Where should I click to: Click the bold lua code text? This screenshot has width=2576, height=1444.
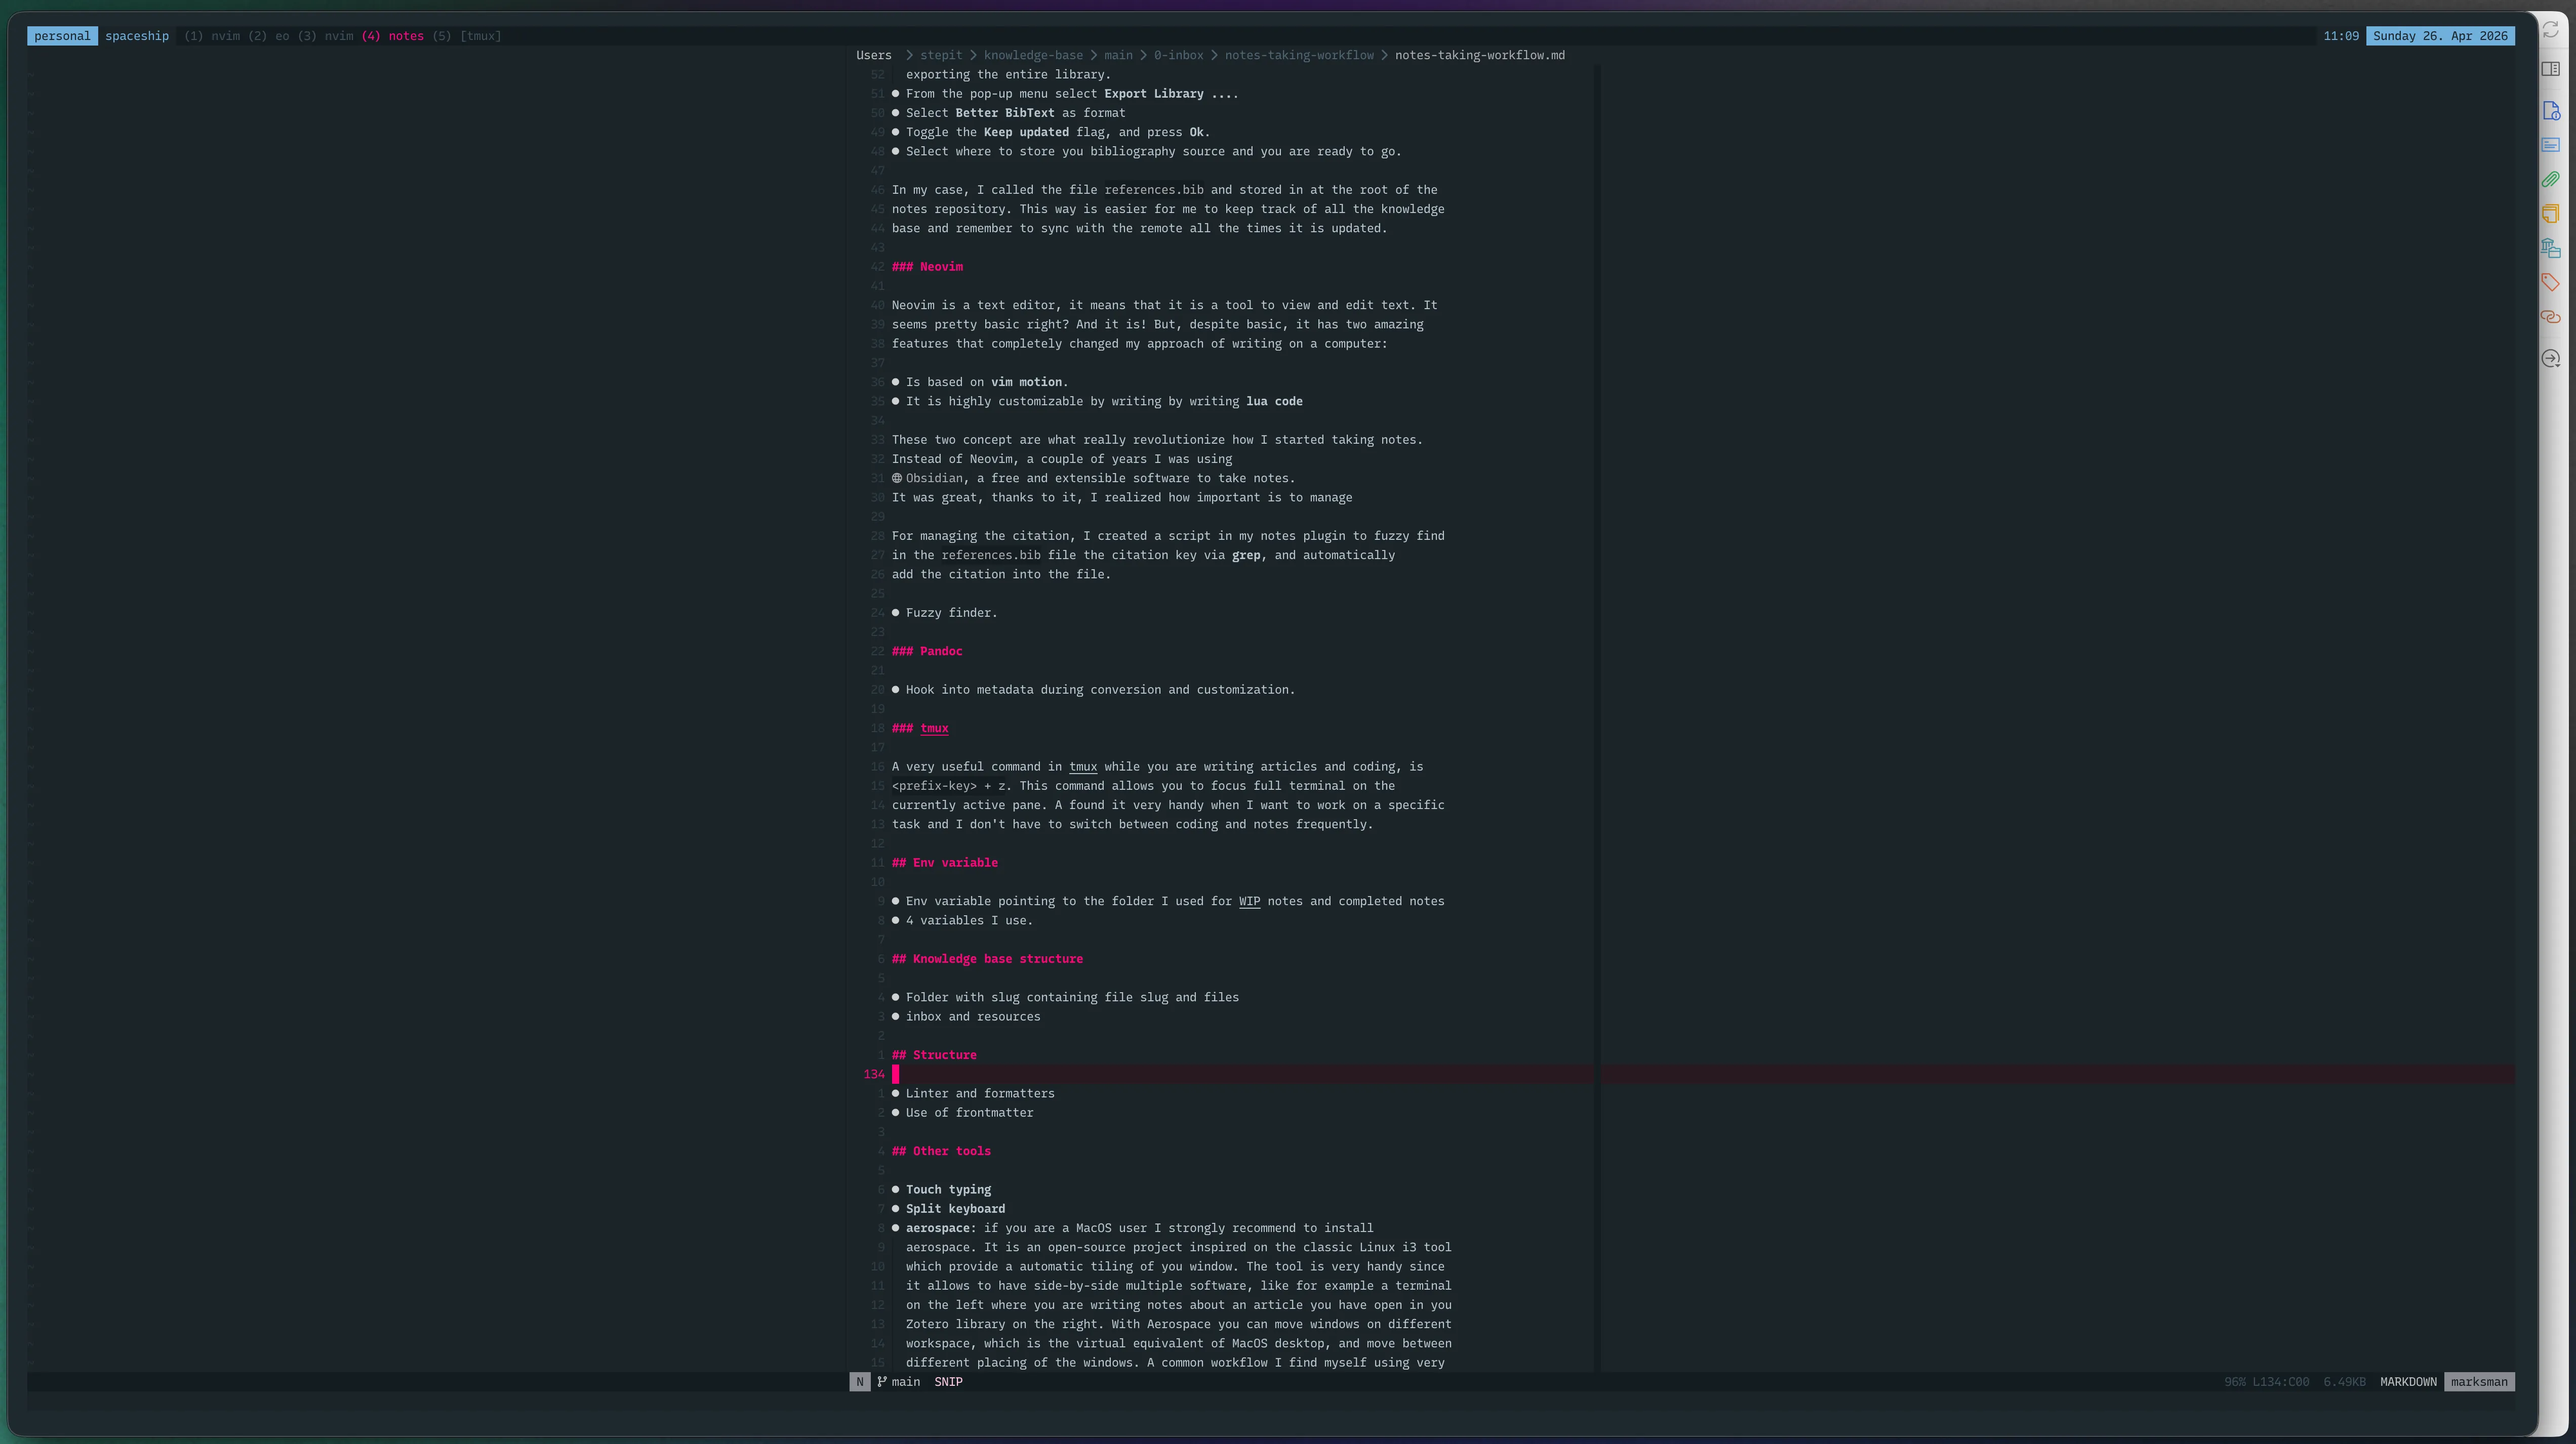click(1274, 402)
